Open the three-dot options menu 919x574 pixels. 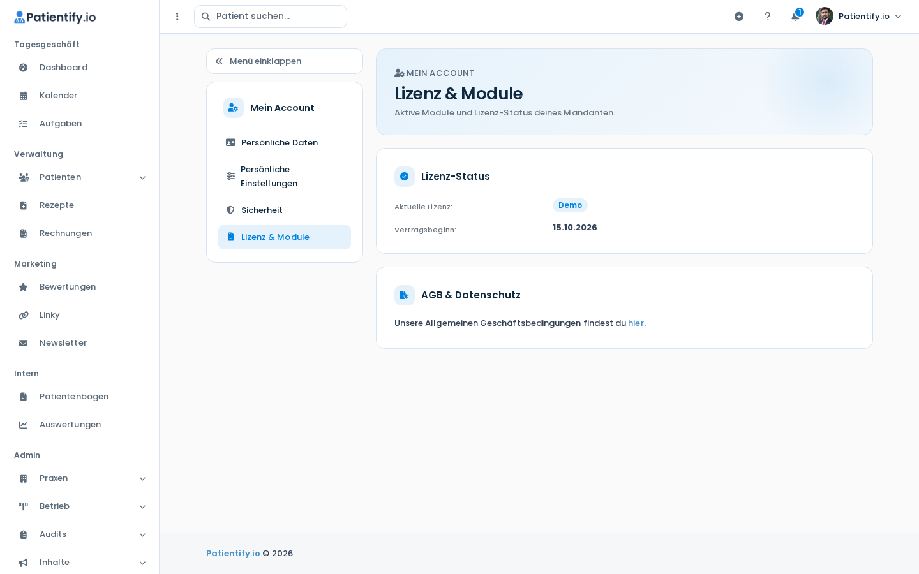pos(177,17)
